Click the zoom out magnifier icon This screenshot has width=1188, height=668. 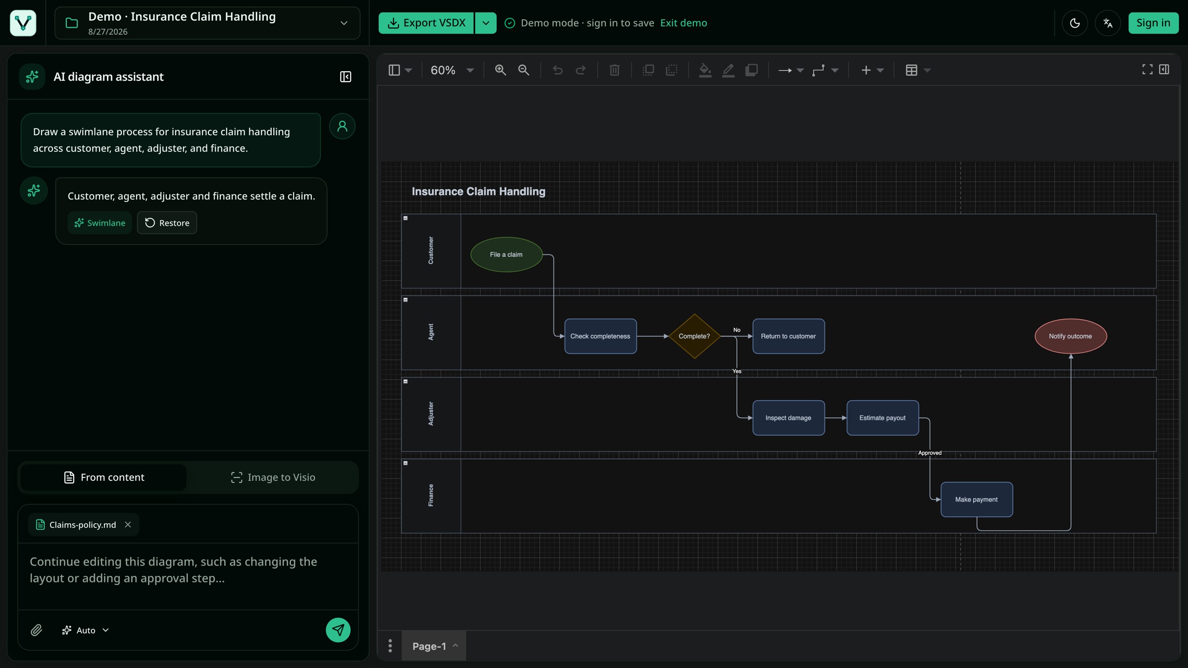(524, 70)
